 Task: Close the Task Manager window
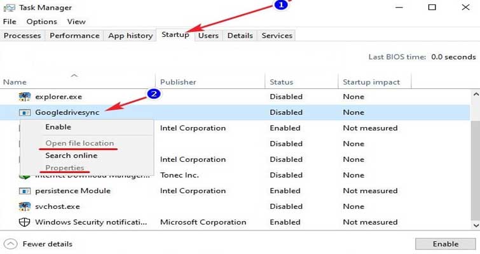coord(465,8)
